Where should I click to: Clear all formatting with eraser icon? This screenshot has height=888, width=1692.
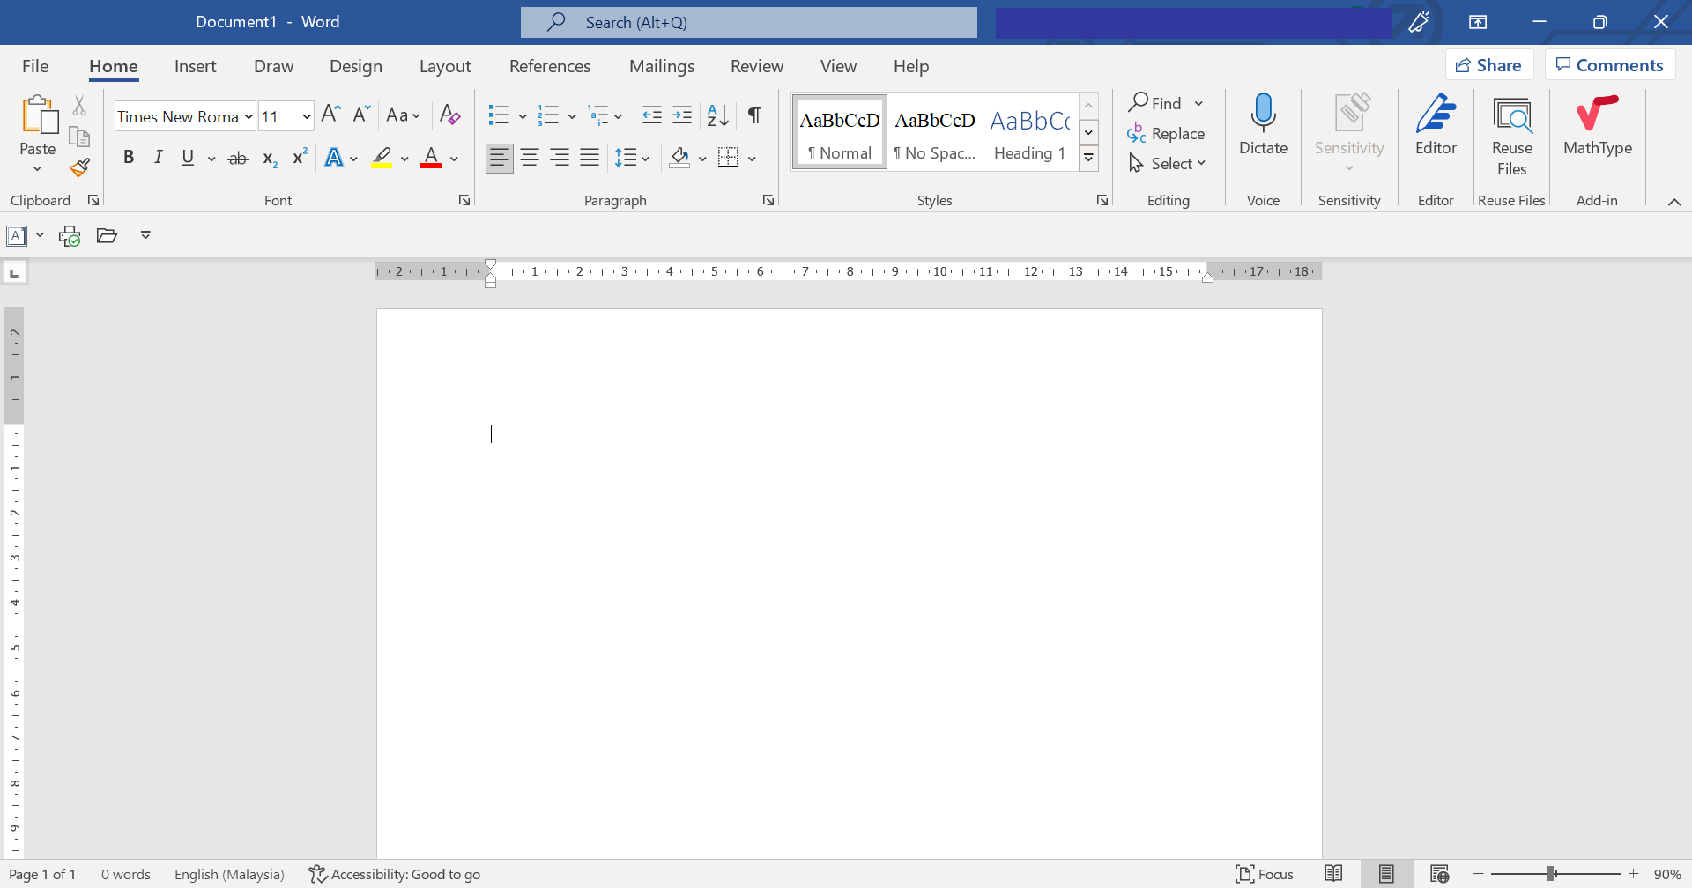449,115
